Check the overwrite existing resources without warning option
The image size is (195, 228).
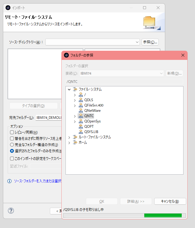(x=12, y=138)
